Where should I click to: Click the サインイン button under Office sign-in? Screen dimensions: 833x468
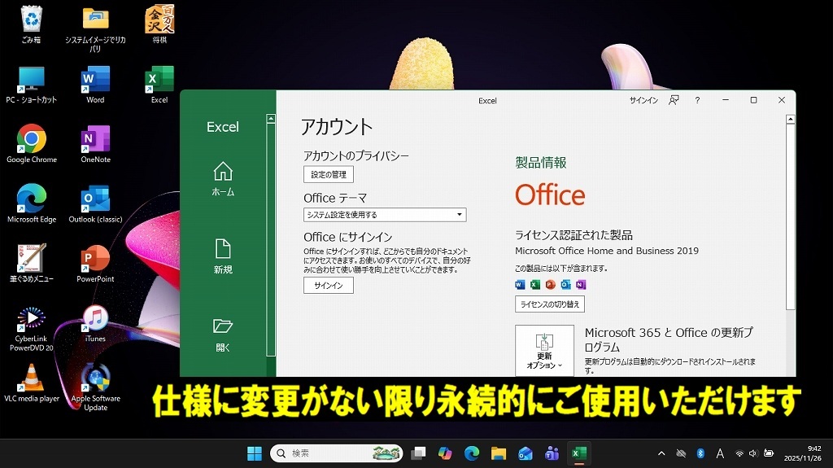[329, 286]
